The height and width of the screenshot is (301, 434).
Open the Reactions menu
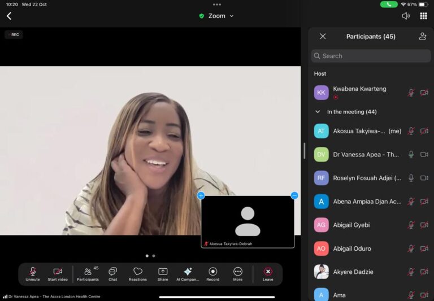point(137,274)
